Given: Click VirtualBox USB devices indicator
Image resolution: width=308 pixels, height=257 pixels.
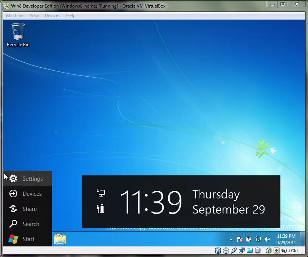Looking at the screenshot, I should [234, 251].
